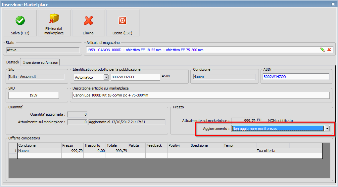This screenshot has height=187, width=338.
Task: Click the NON pubblicato status text
Action: [x=280, y=121]
